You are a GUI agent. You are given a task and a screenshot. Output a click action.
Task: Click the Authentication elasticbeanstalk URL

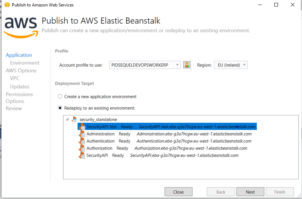(194, 141)
